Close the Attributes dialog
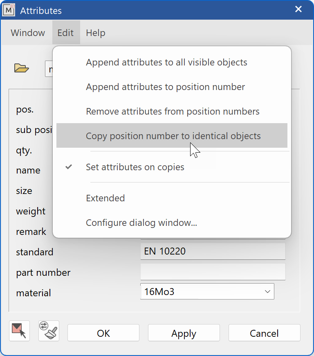The width and height of the screenshot is (314, 356). pyautogui.click(x=298, y=9)
